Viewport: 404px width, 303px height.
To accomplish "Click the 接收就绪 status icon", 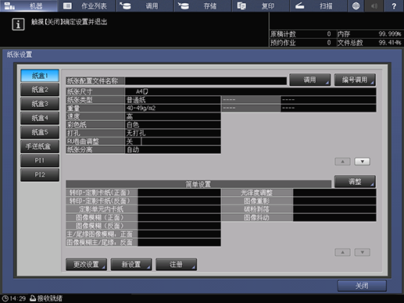I will (x=33, y=298).
